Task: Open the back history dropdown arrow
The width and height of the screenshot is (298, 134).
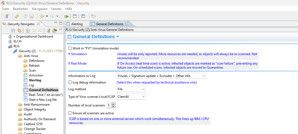Action: 47,16
